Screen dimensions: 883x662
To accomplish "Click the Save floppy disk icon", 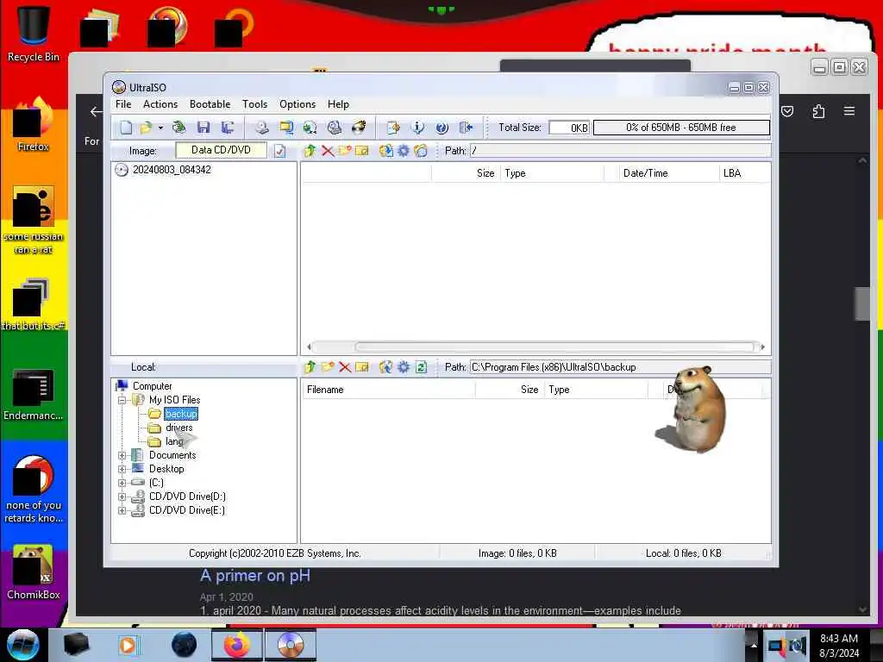I will coord(204,128).
